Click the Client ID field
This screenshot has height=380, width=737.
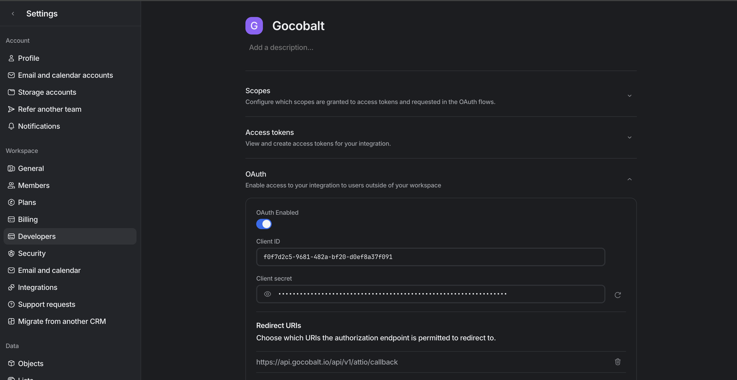(430, 257)
